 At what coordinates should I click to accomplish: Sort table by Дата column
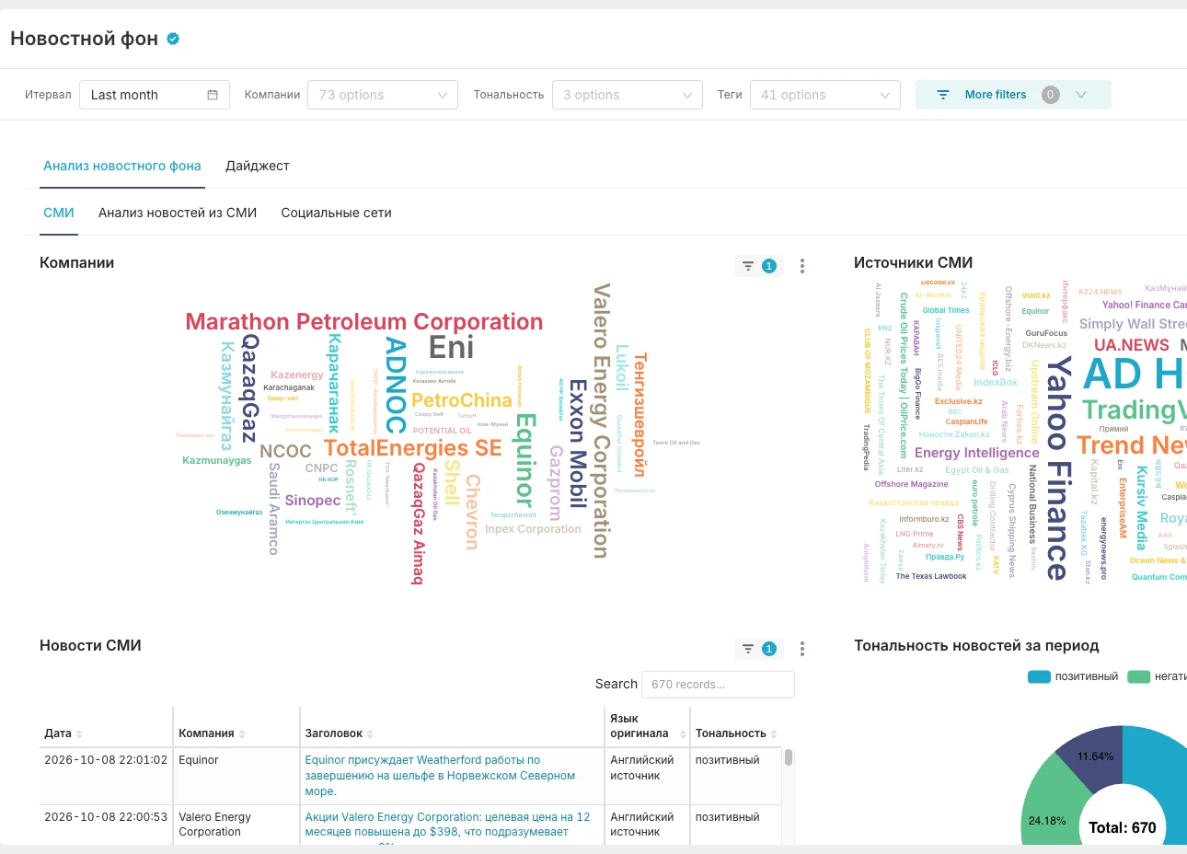pyautogui.click(x=79, y=734)
